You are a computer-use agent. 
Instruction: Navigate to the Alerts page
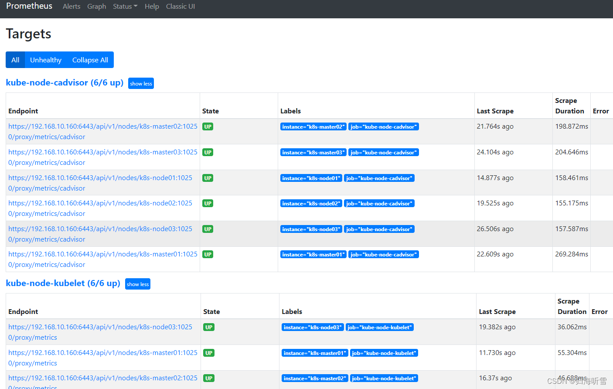click(72, 6)
